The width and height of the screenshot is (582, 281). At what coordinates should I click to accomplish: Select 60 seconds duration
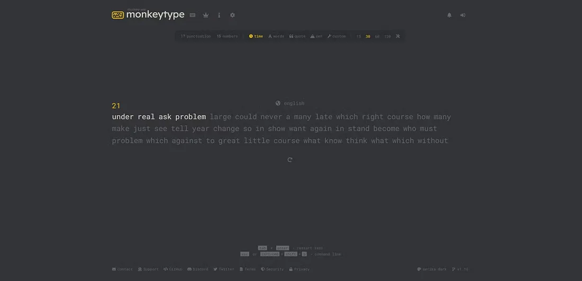click(377, 36)
